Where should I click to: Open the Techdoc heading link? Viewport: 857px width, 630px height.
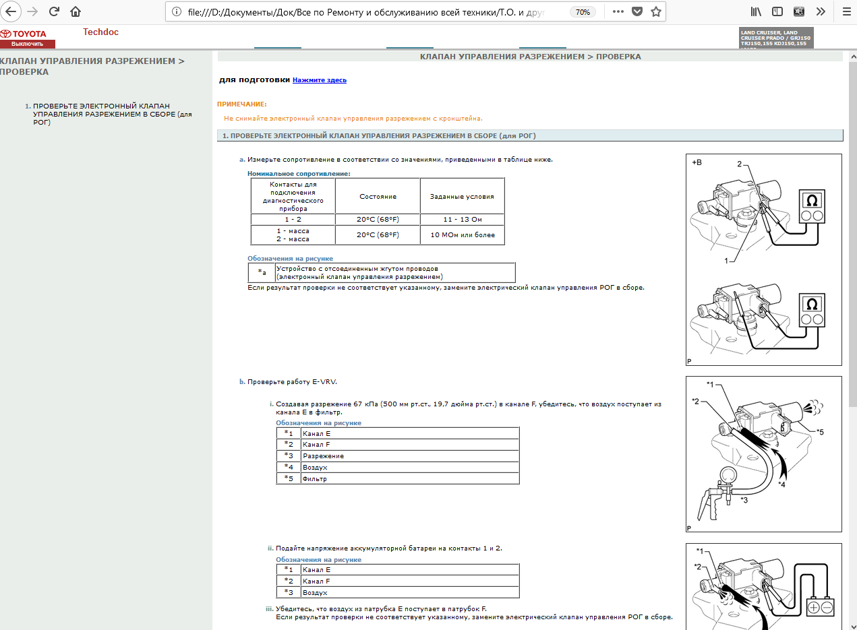(101, 32)
